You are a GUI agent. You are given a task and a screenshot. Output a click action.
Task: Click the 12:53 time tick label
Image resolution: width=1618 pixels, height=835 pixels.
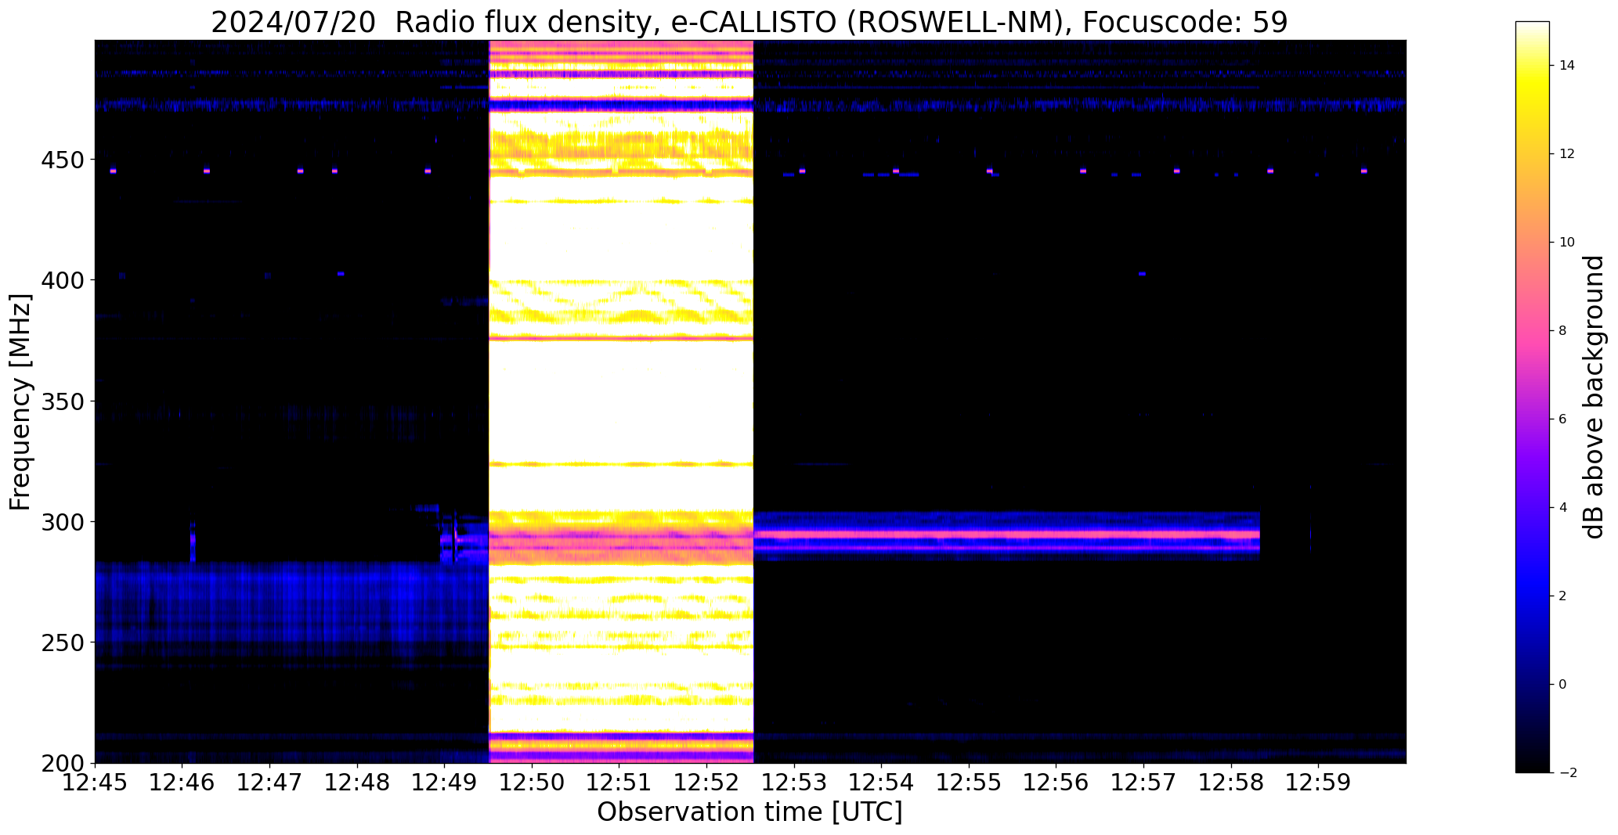[x=794, y=782]
